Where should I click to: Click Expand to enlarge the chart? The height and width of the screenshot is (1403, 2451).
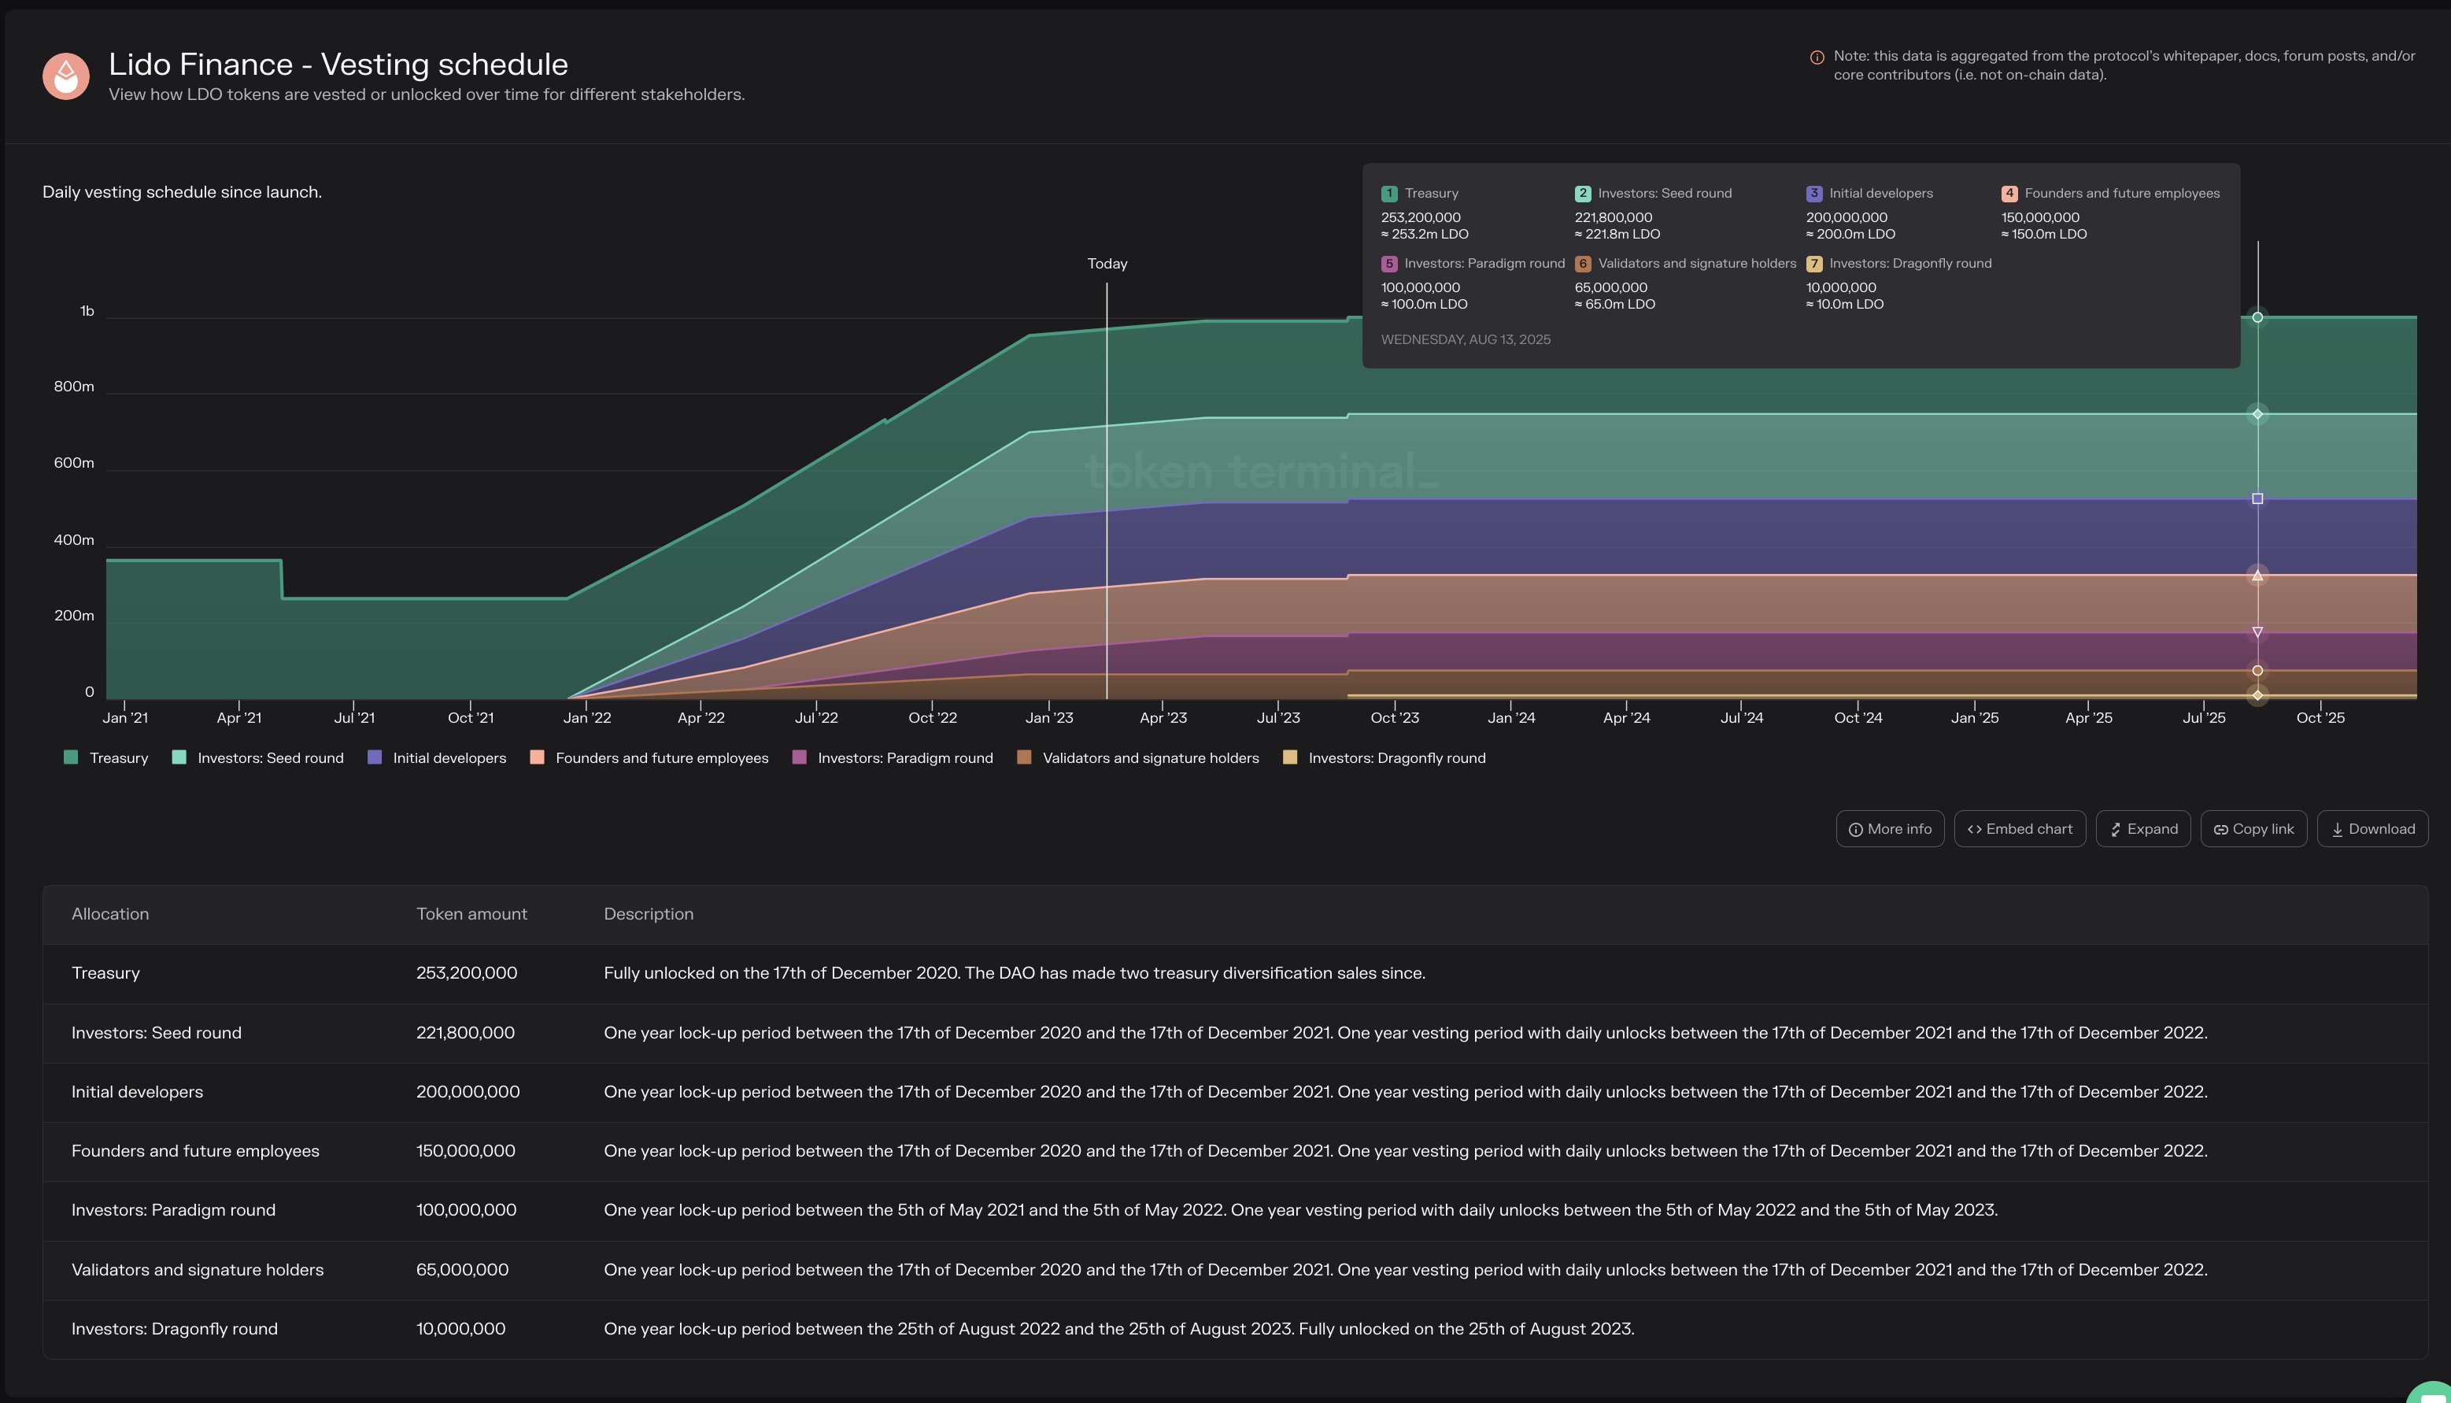(x=2144, y=829)
